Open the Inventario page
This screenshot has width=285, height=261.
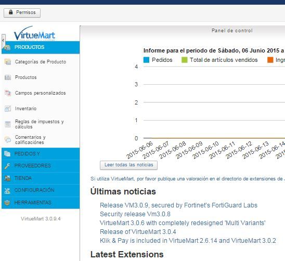click(25, 109)
